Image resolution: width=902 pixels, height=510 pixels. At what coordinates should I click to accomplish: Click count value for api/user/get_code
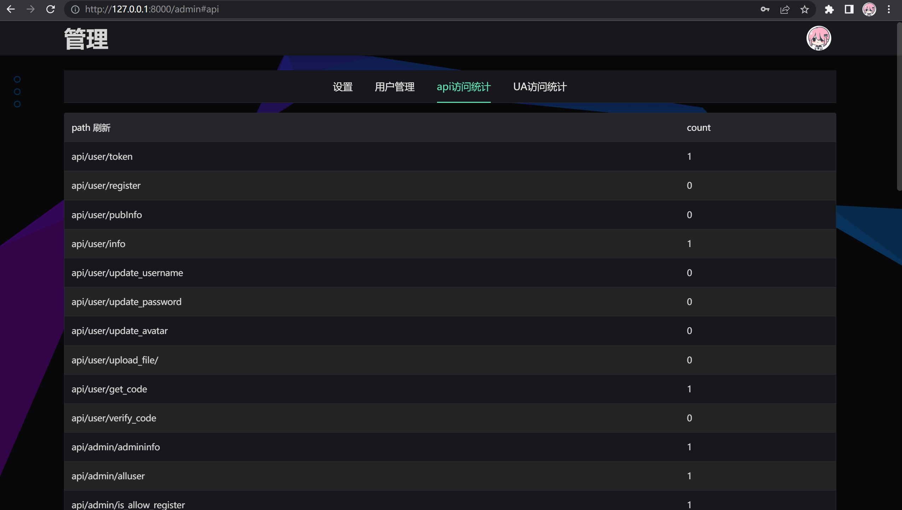pyautogui.click(x=689, y=389)
